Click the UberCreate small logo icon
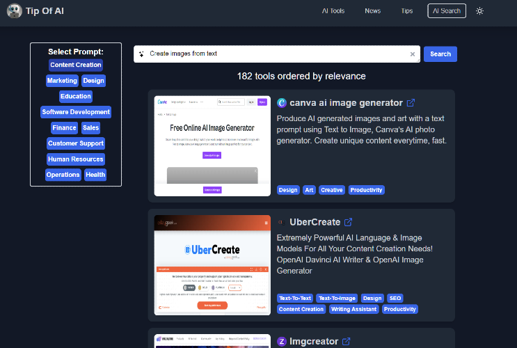This screenshot has width=517, height=348. (x=282, y=222)
